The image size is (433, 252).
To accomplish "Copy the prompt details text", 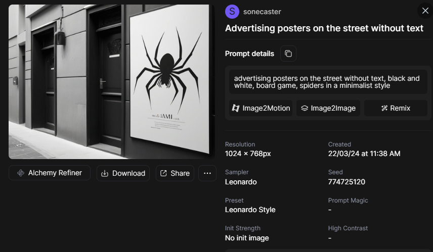I will [288, 54].
